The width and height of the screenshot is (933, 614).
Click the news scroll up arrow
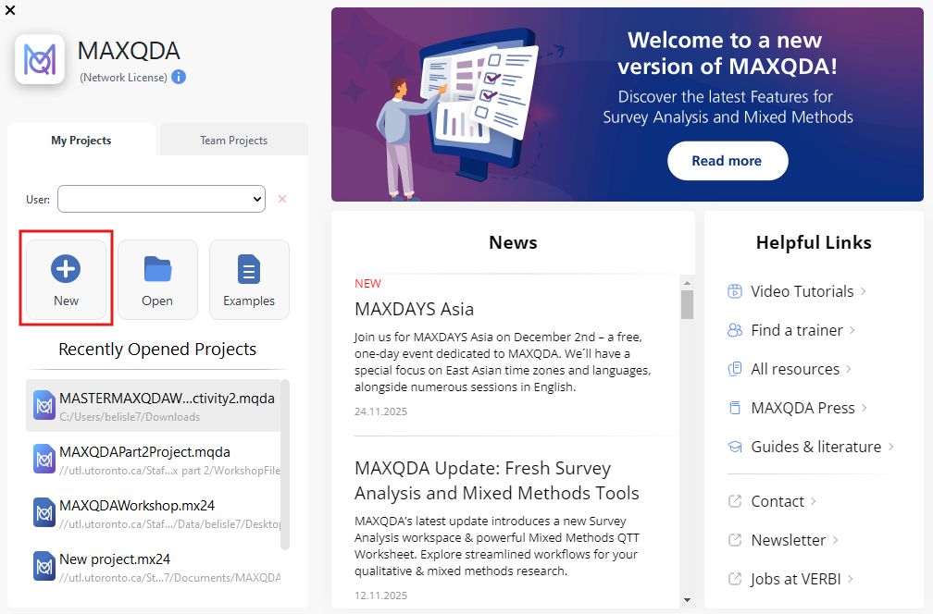click(x=687, y=283)
